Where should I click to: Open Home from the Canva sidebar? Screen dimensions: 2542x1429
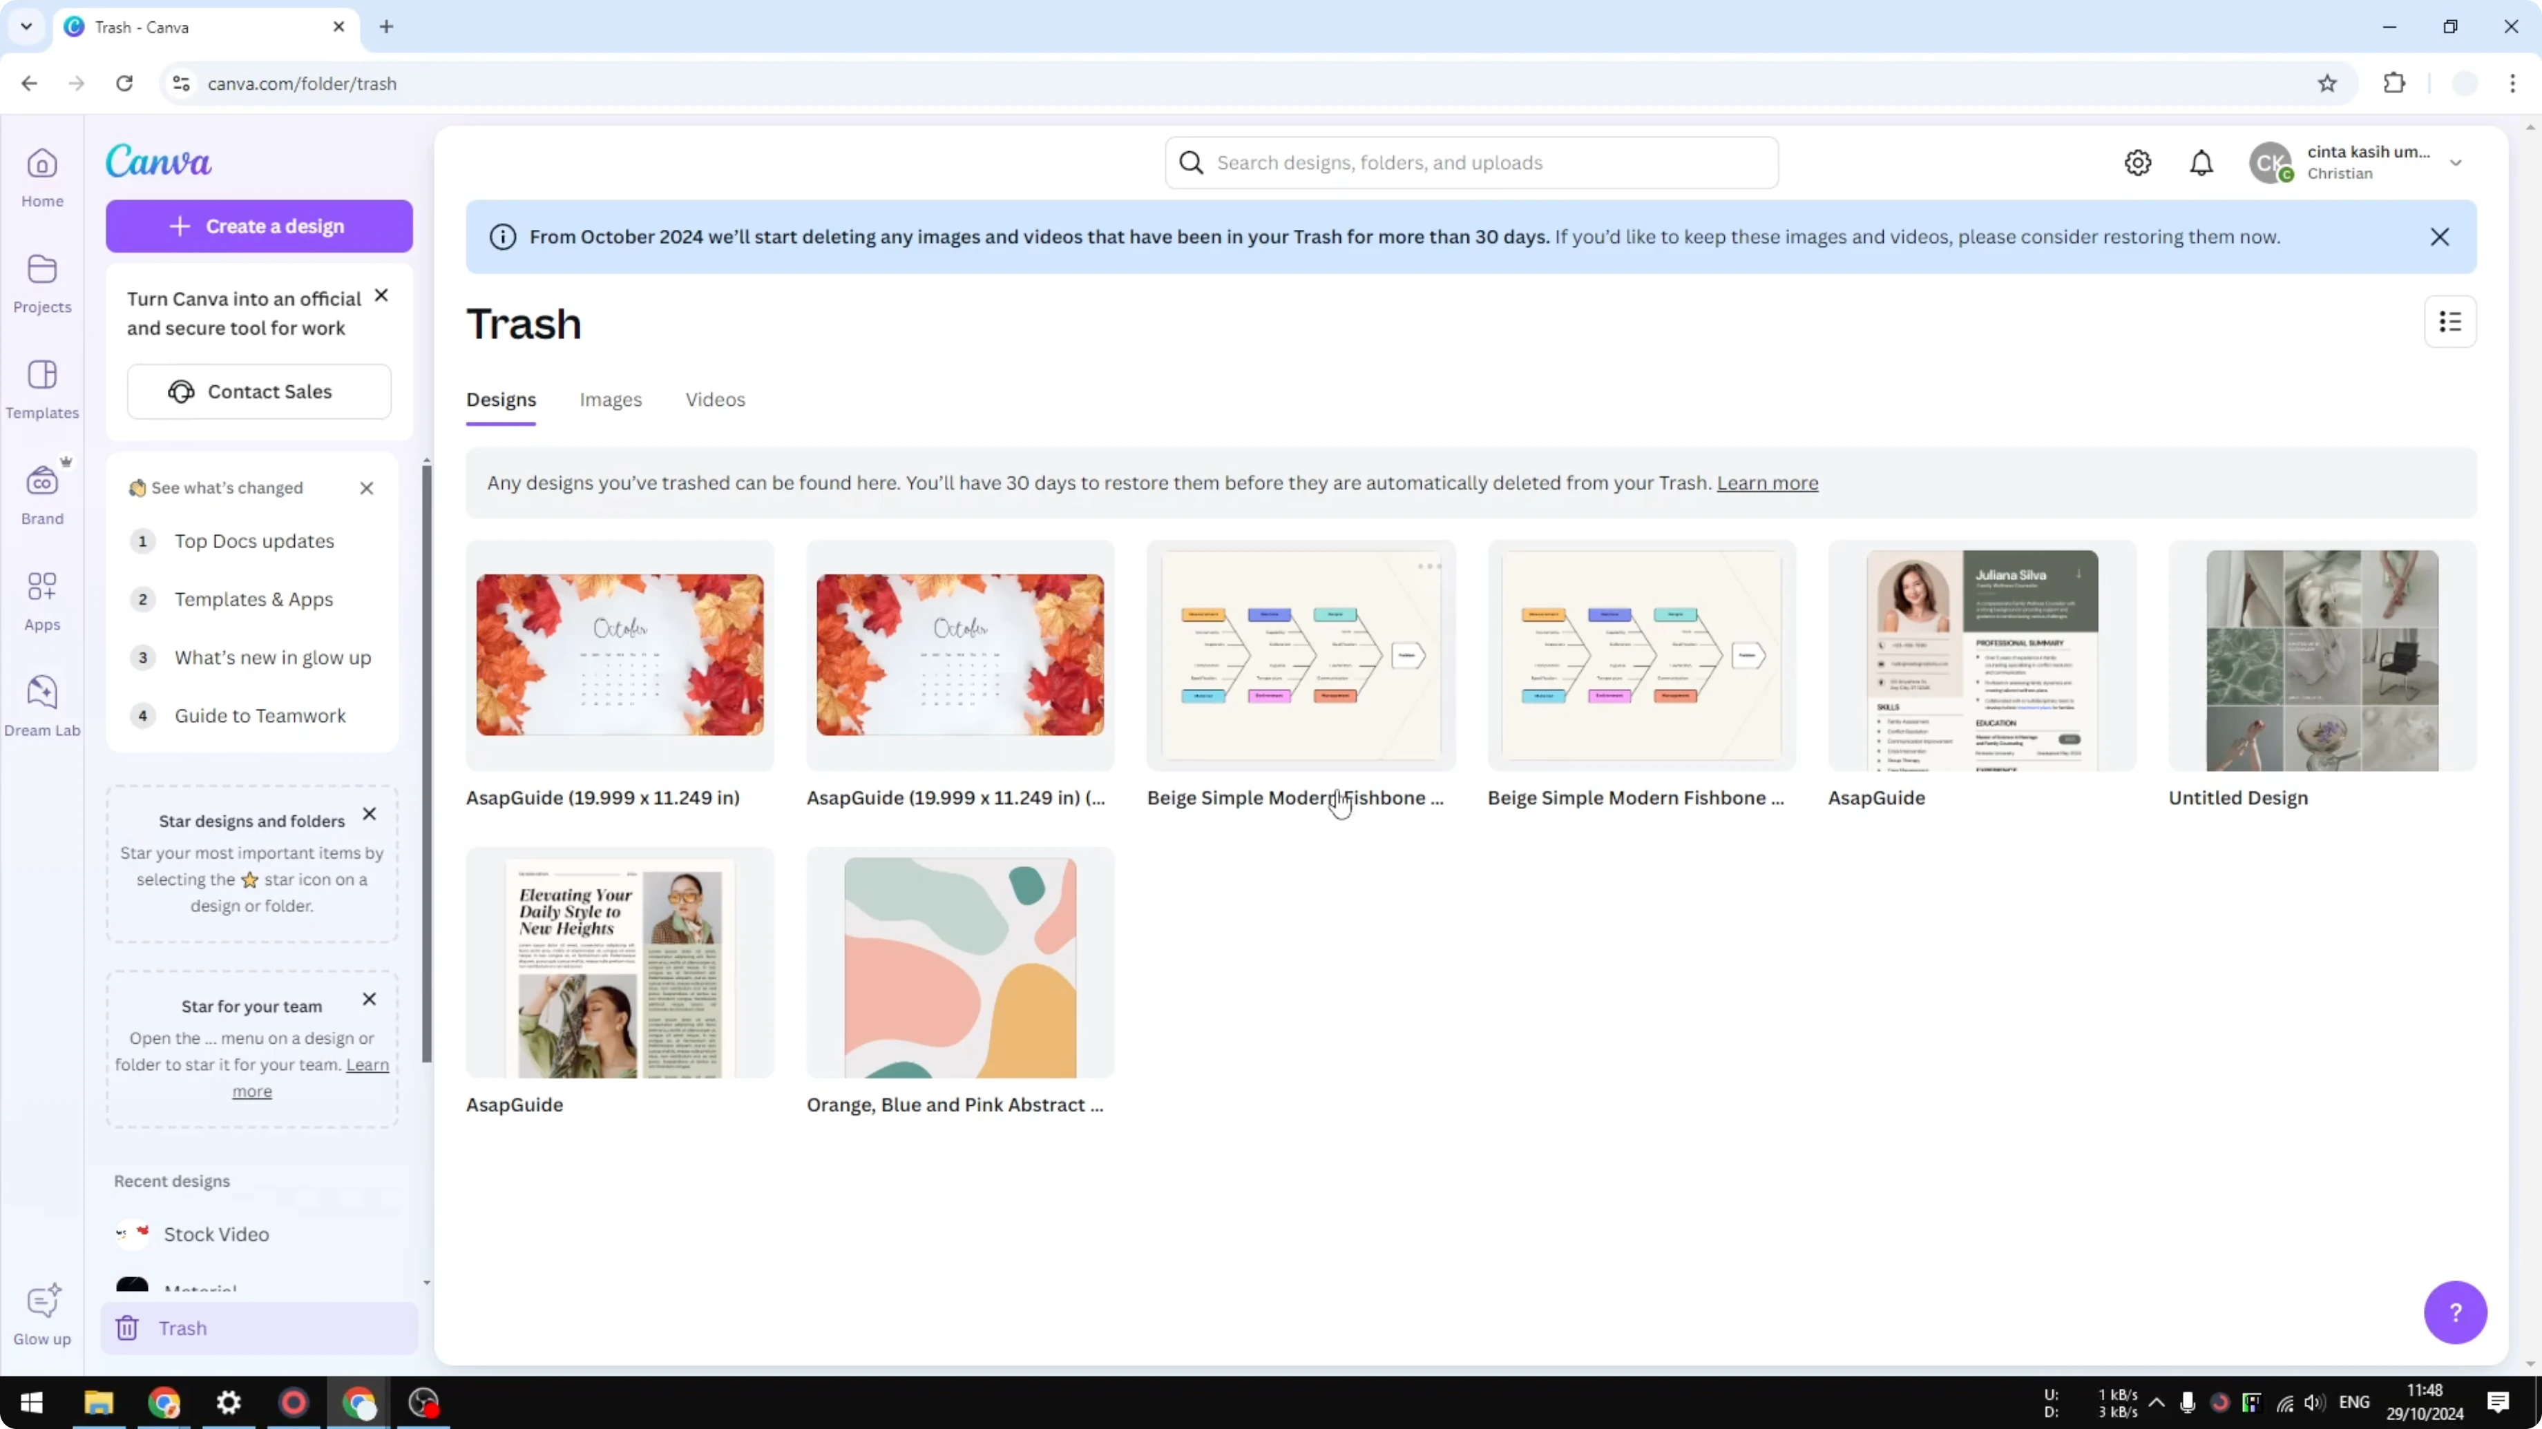[x=41, y=177]
